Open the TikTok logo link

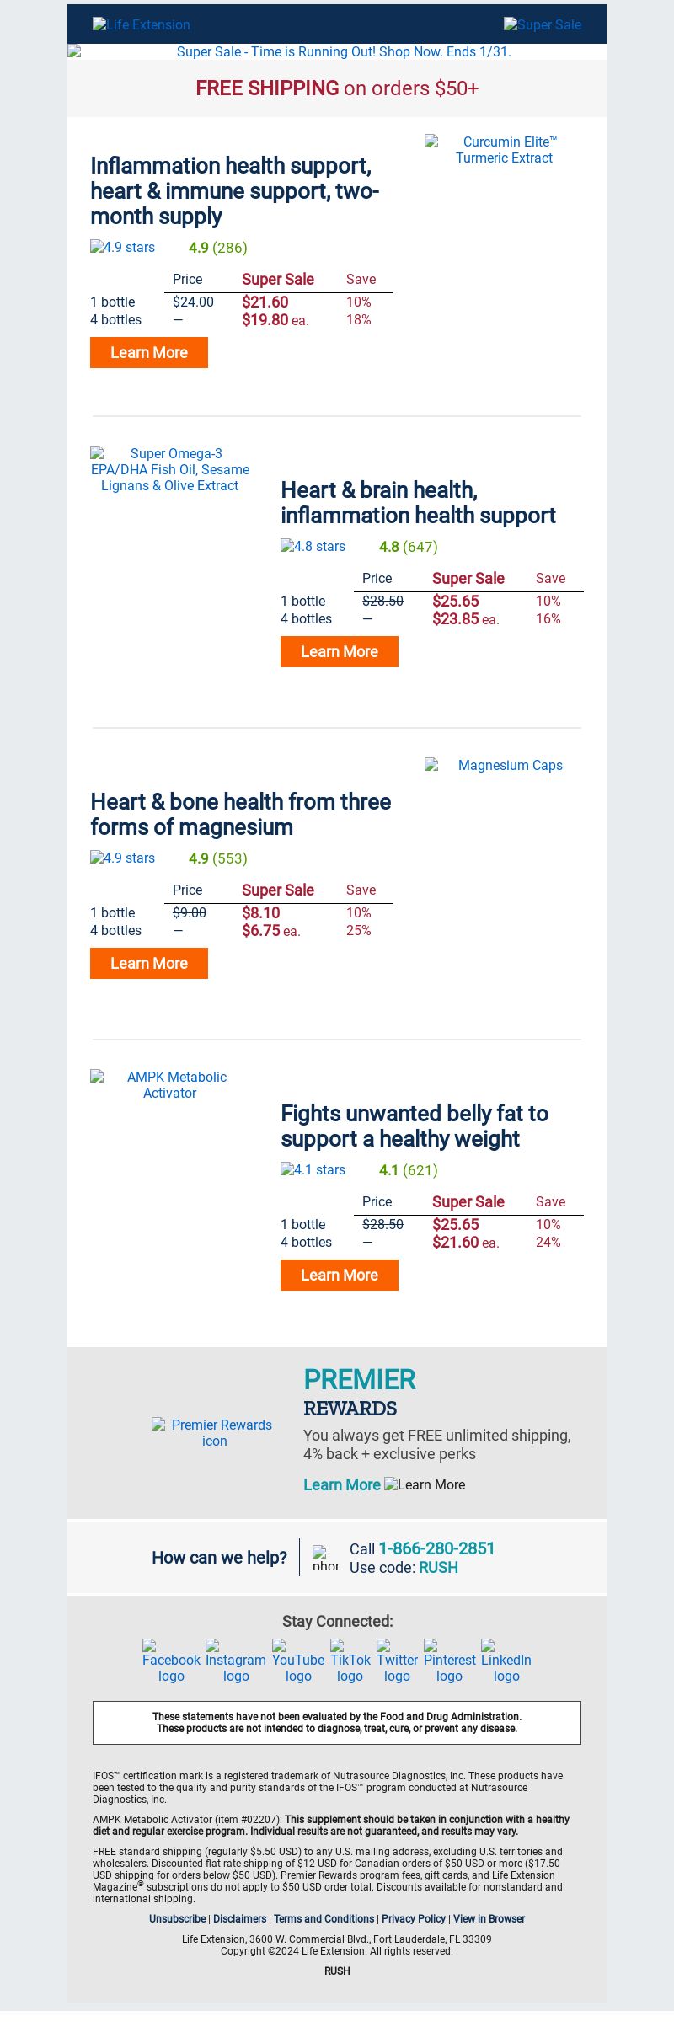coord(350,1661)
